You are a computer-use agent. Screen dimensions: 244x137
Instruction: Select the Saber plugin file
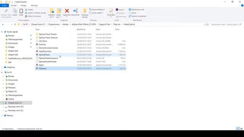point(80,65)
